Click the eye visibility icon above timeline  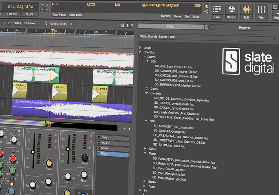click(x=122, y=25)
